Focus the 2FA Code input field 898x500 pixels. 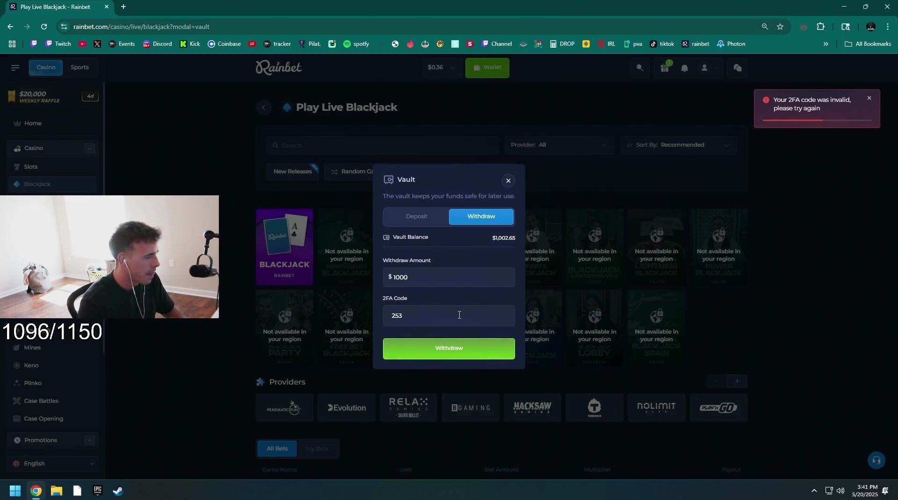[x=449, y=315]
